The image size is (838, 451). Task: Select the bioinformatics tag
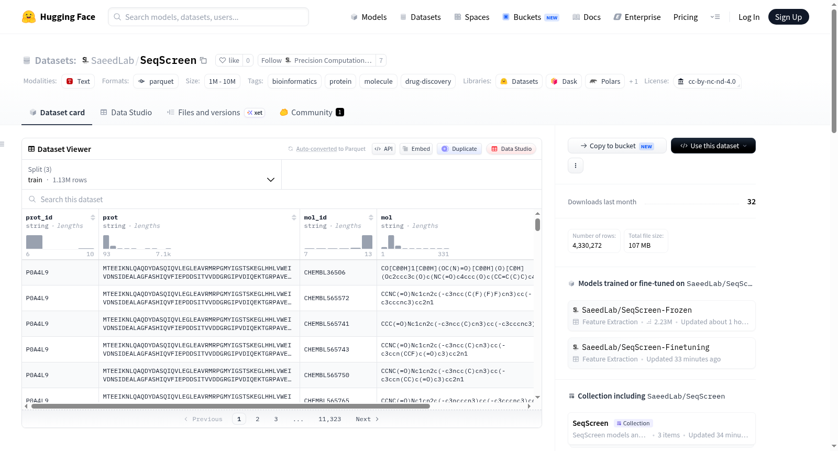click(294, 81)
